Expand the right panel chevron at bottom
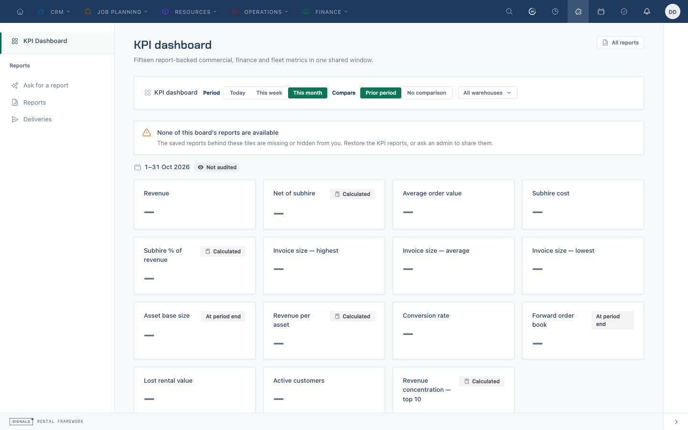This screenshot has width=688, height=430. pyautogui.click(x=676, y=422)
